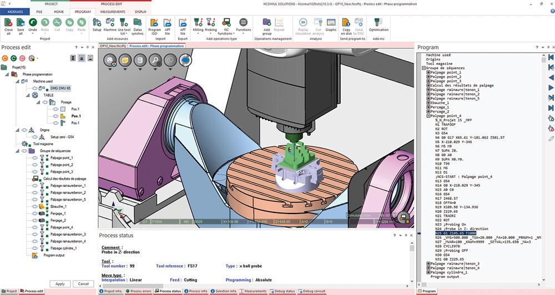Toggle eye icon for Palpage point_4
Image resolution: width=555 pixels, height=295 pixels.
click(34, 227)
